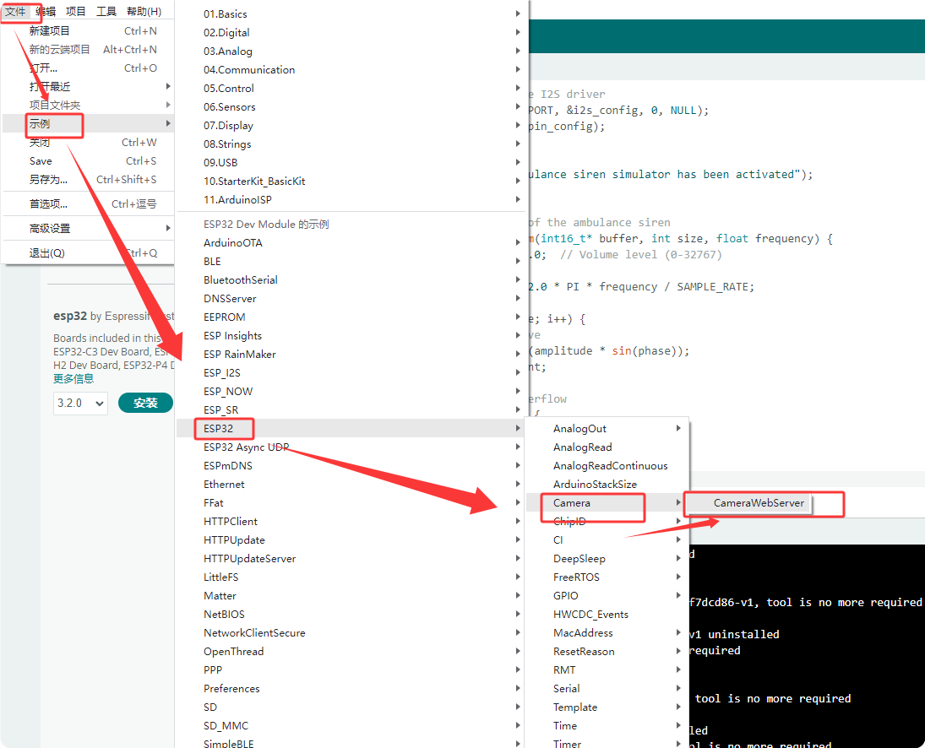Open the 帮助(H) menu
Screen dimensions: 925x748
tap(144, 11)
